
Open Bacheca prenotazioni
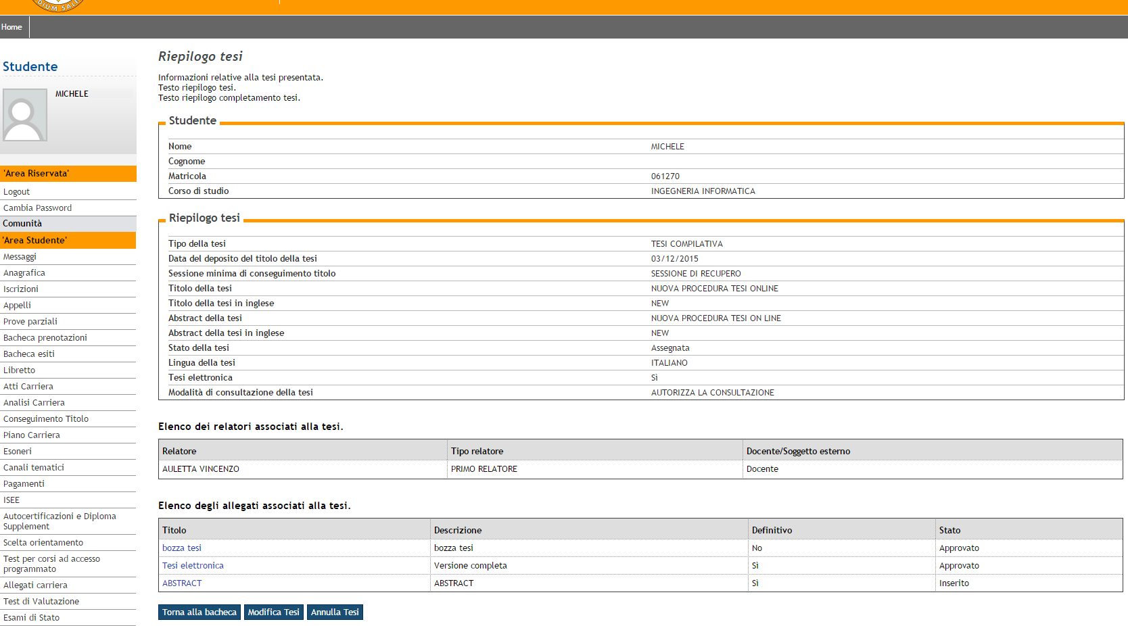pyautogui.click(x=45, y=338)
